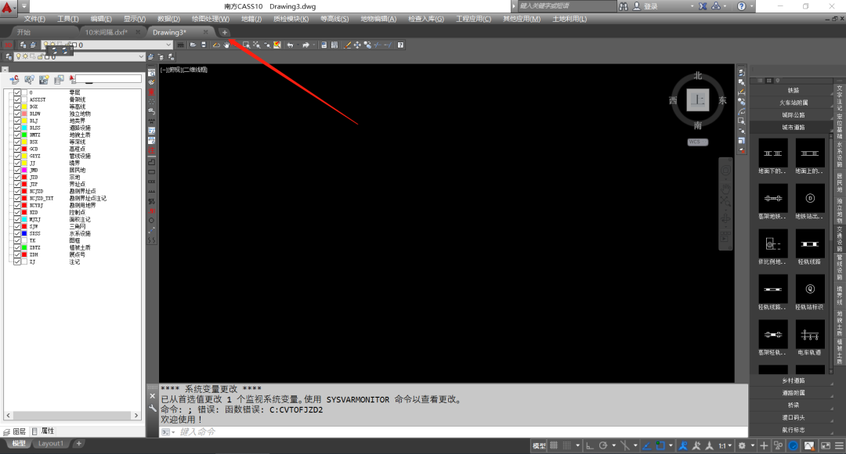This screenshot has height=454, width=846.
Task: Click the DLSS layer cyan color swatch
Action: click(24, 128)
